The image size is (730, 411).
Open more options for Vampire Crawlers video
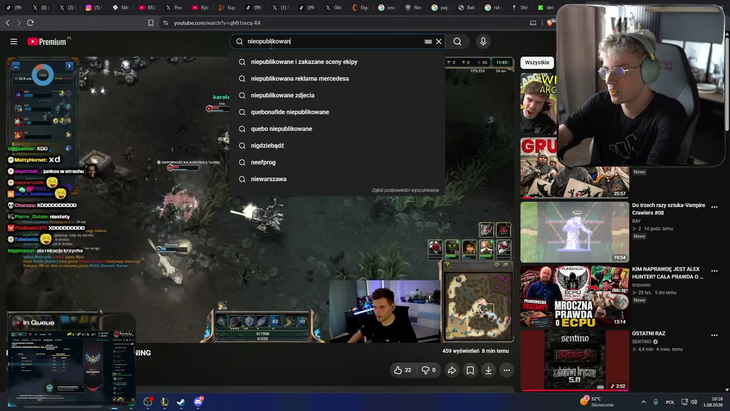(714, 207)
